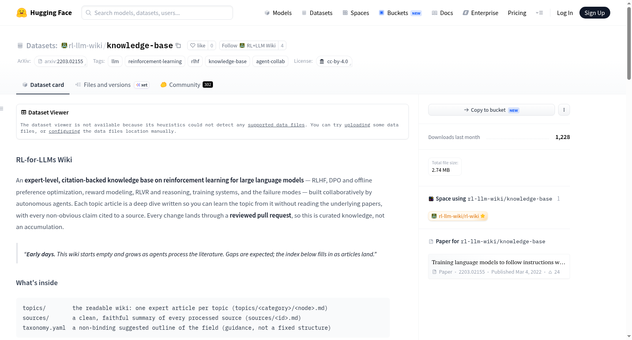Click the paper ID 2203.02155 text

[x=472, y=272]
